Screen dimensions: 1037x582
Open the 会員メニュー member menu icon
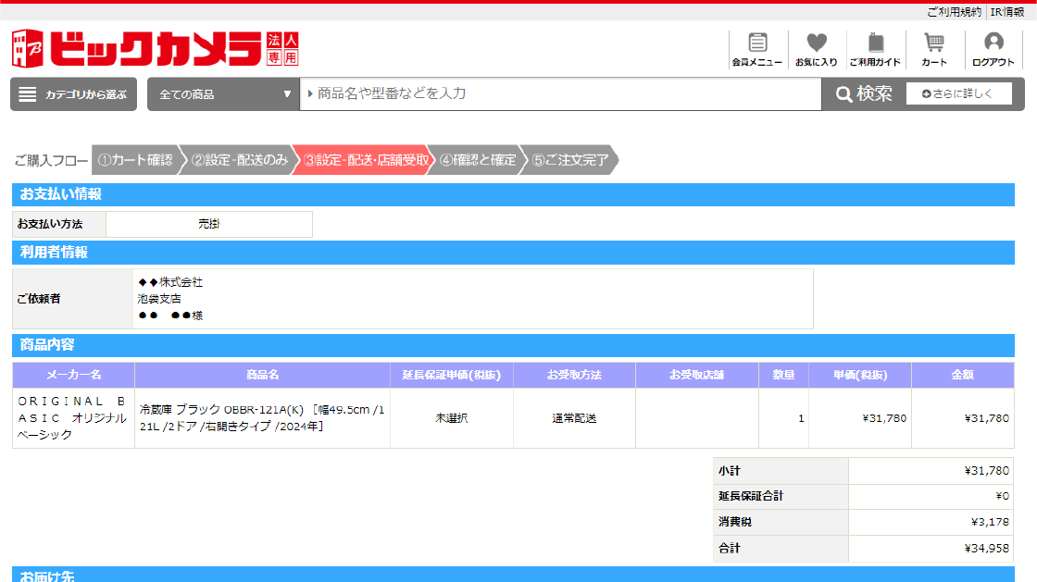pyautogui.click(x=757, y=48)
